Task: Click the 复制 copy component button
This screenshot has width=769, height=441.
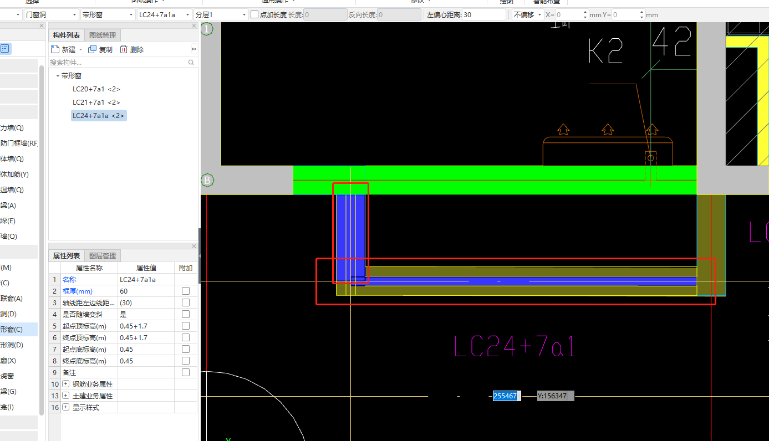Action: click(x=100, y=49)
